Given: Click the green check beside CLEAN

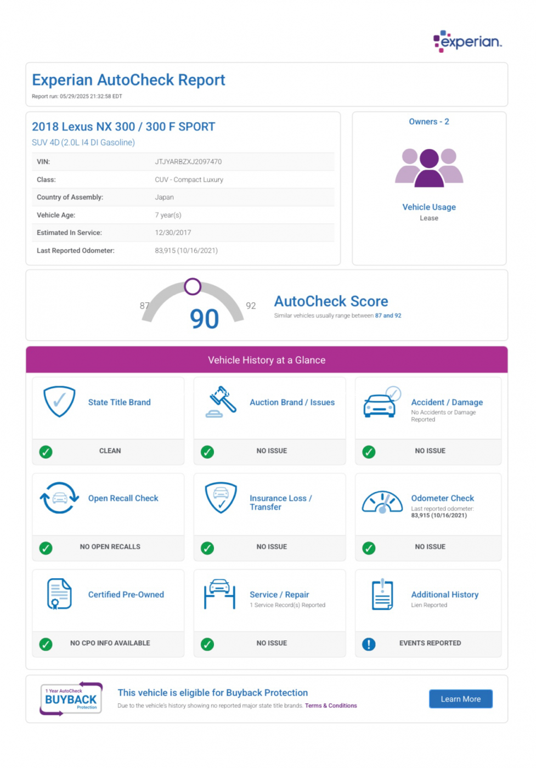Looking at the screenshot, I should [x=46, y=452].
